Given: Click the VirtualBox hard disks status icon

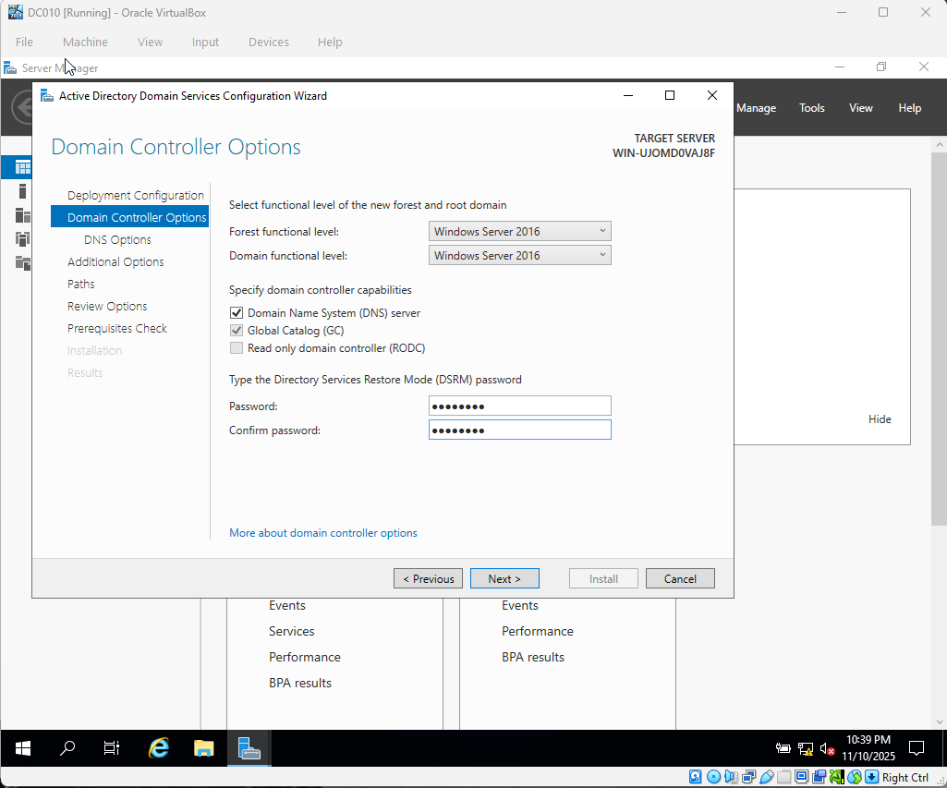Looking at the screenshot, I should tap(695, 776).
